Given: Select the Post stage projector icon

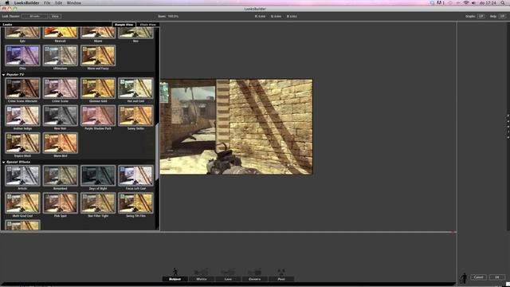Looking at the screenshot, I should 281,272.
